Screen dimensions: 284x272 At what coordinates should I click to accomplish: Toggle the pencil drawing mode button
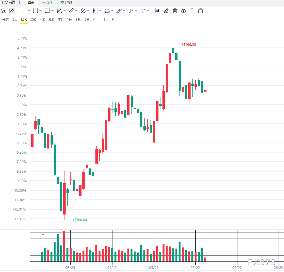coord(12,11)
